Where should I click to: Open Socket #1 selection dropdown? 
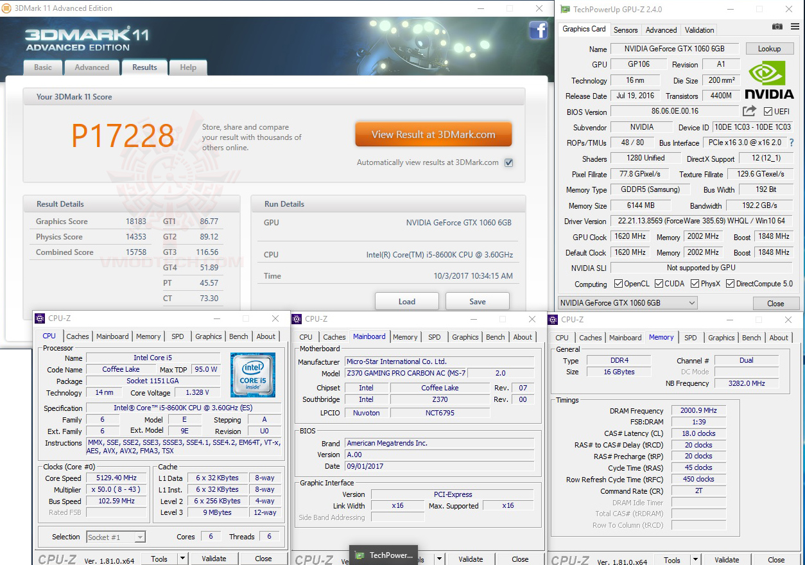tap(116, 537)
